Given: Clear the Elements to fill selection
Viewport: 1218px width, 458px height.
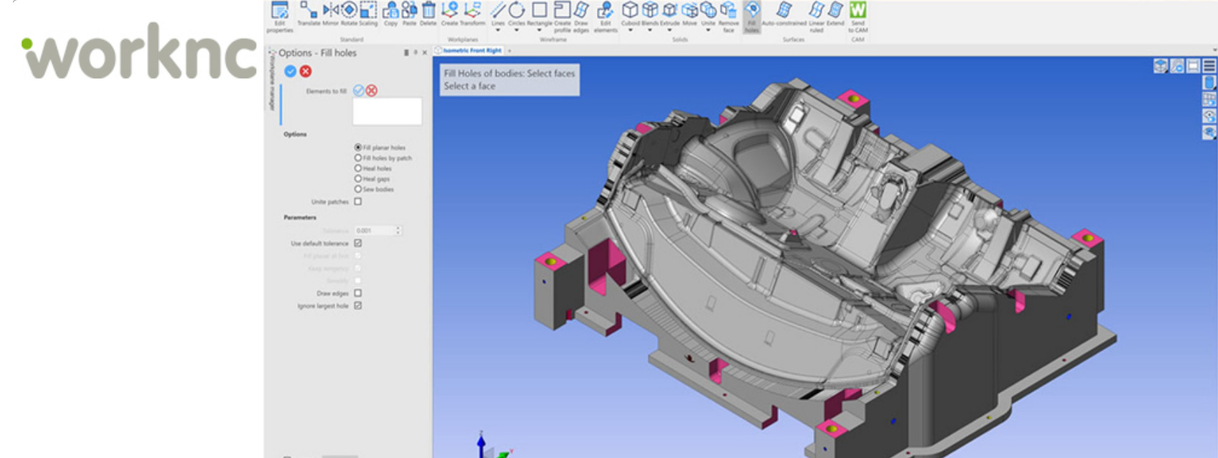Looking at the screenshot, I should 371,91.
